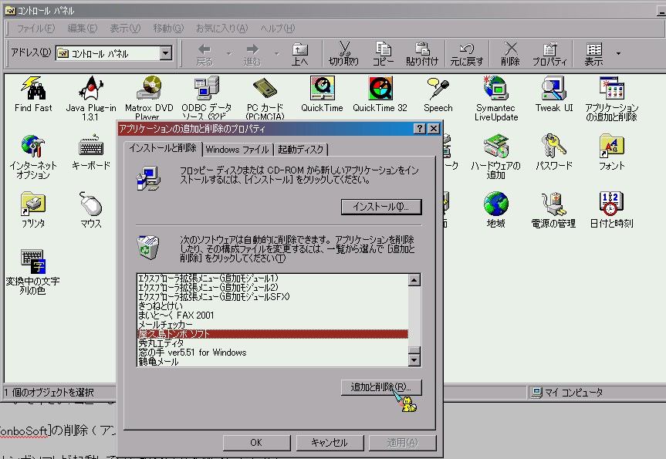The height and width of the screenshot is (459, 666).
Task: Open the アプリケーションの追加と削除 icon
Action: 612,99
